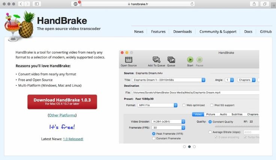Open the Downloads menu item
The width and height of the screenshot is (276, 160).
coord(182,31)
